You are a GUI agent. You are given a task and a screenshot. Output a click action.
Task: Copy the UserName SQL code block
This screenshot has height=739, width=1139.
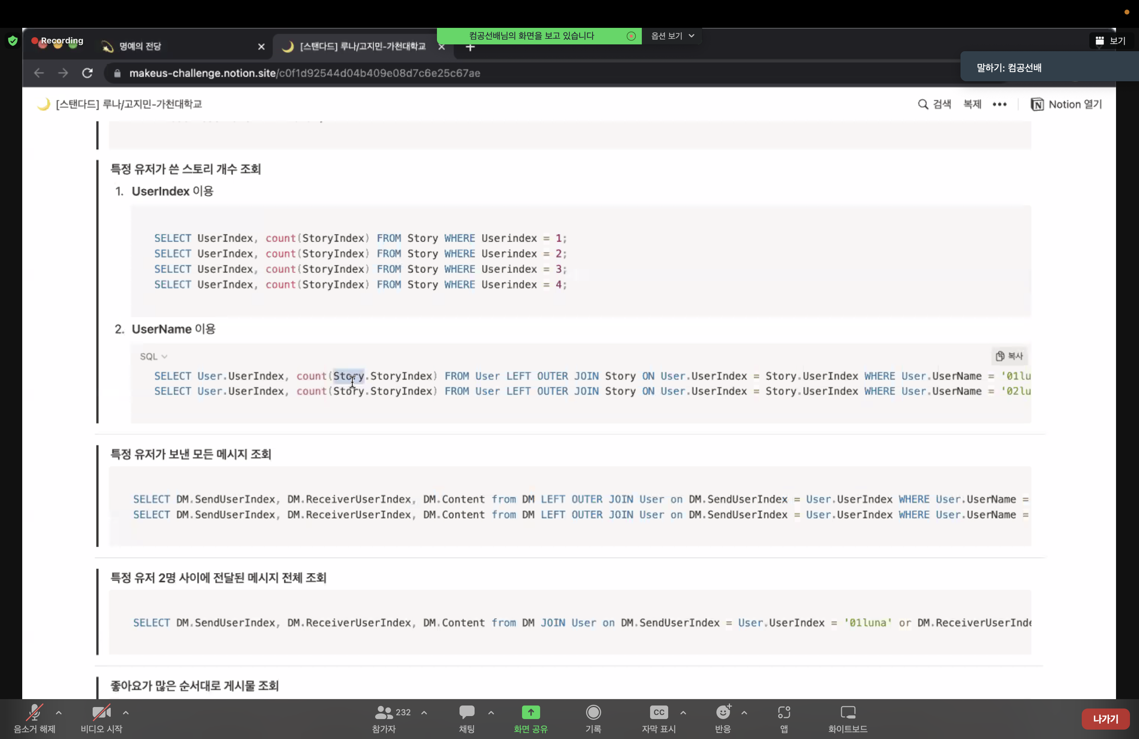(x=1009, y=356)
